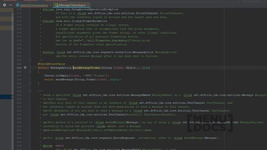This screenshot has width=267, height=150.
Task: Toggle the fold marker at closing brace line 389
Action: 30,83
